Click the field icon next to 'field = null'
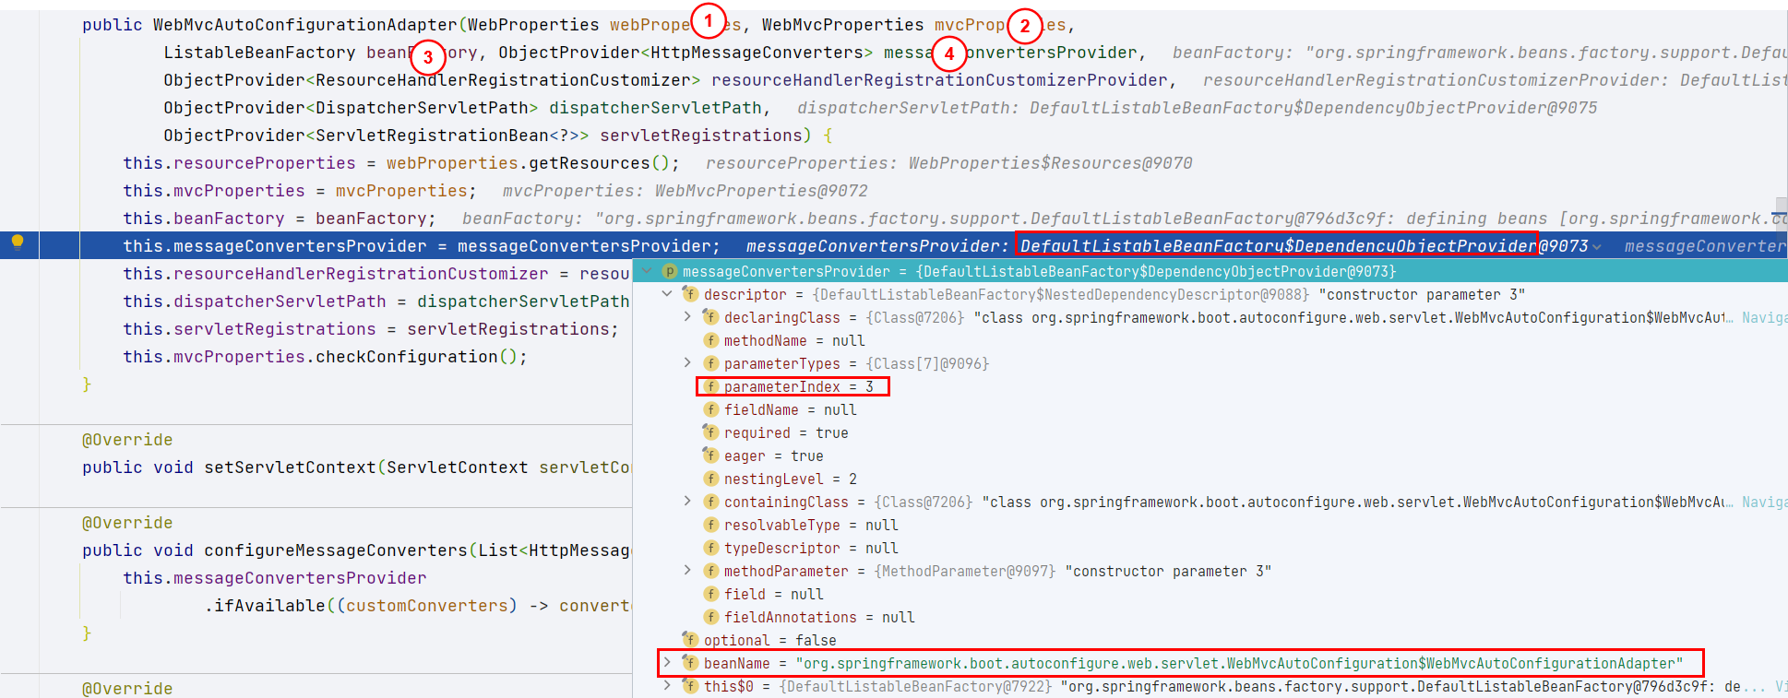 [x=710, y=594]
